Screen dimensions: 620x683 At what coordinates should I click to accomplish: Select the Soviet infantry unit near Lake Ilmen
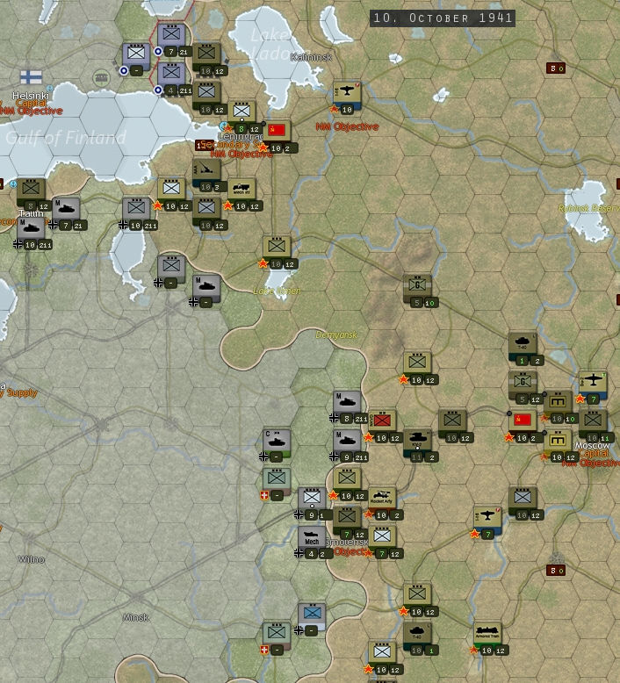tap(277, 247)
